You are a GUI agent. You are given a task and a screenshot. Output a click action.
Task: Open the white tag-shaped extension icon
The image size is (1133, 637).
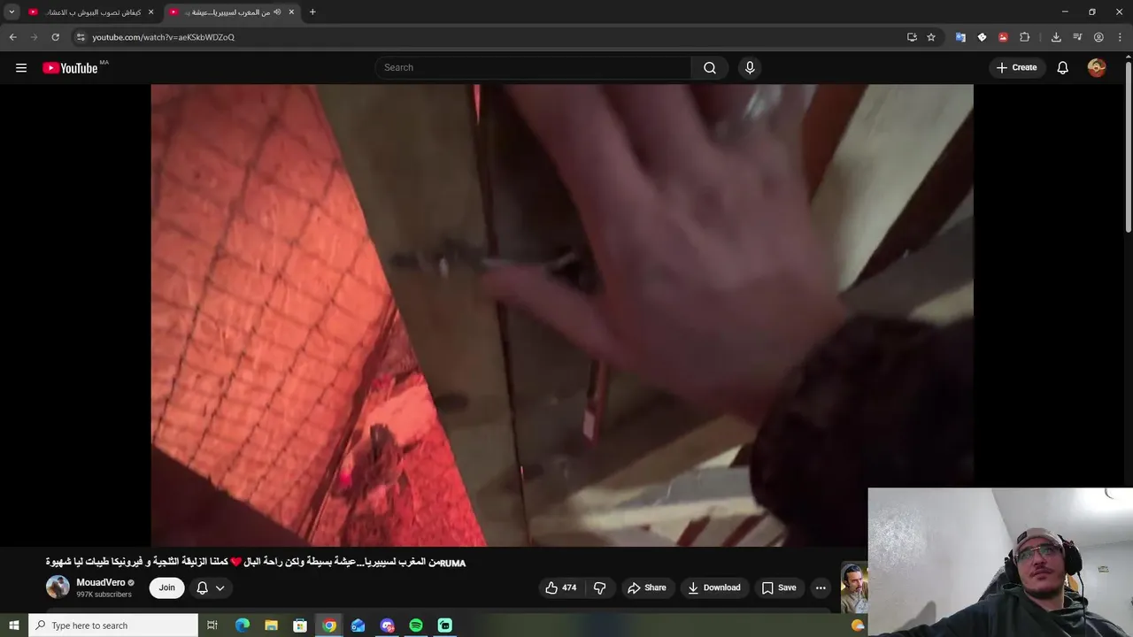(x=982, y=37)
